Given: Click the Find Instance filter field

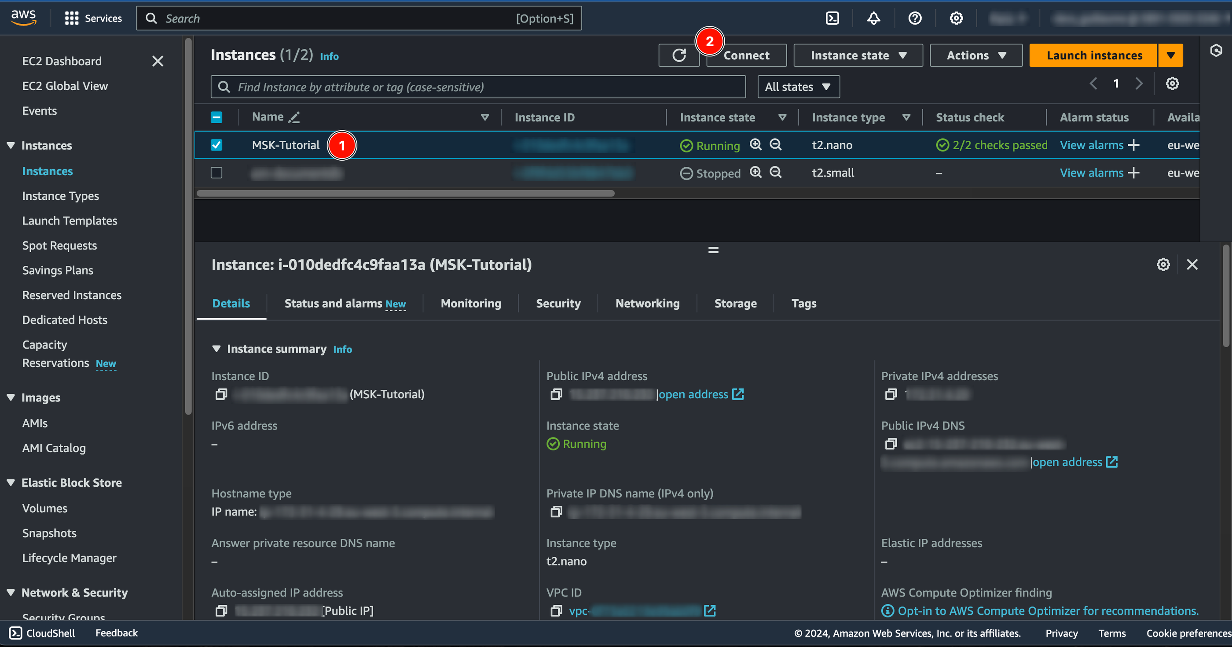Looking at the screenshot, I should pyautogui.click(x=478, y=87).
